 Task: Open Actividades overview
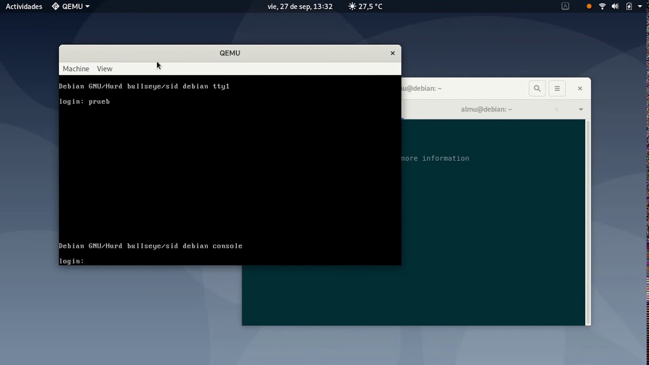coord(24,7)
